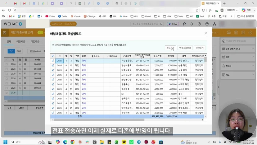Toggle the select-all checkbox in the header row

tap(53, 56)
